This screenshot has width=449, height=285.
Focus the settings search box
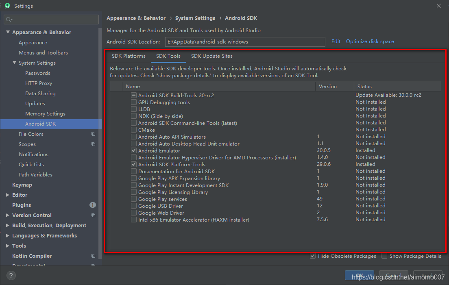coord(51,20)
